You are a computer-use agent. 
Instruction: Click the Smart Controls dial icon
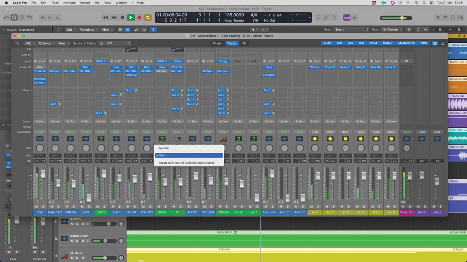tap(42, 17)
